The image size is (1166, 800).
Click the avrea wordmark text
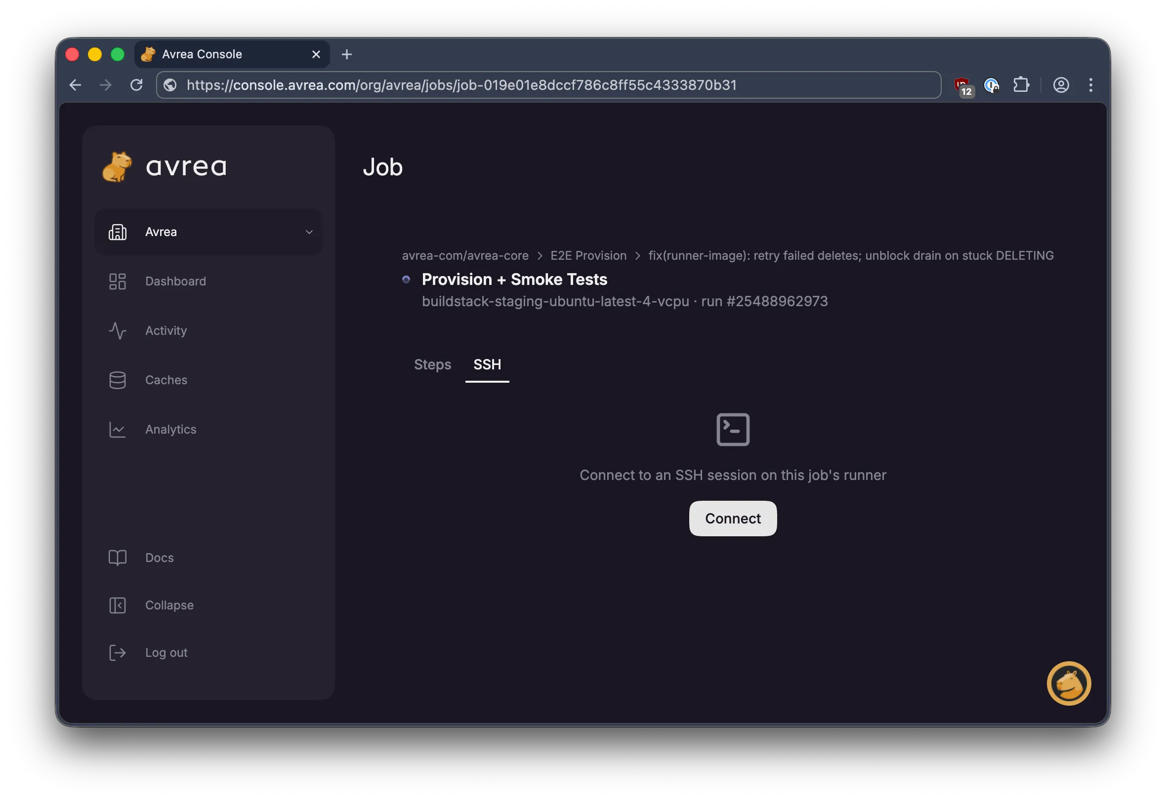(186, 167)
